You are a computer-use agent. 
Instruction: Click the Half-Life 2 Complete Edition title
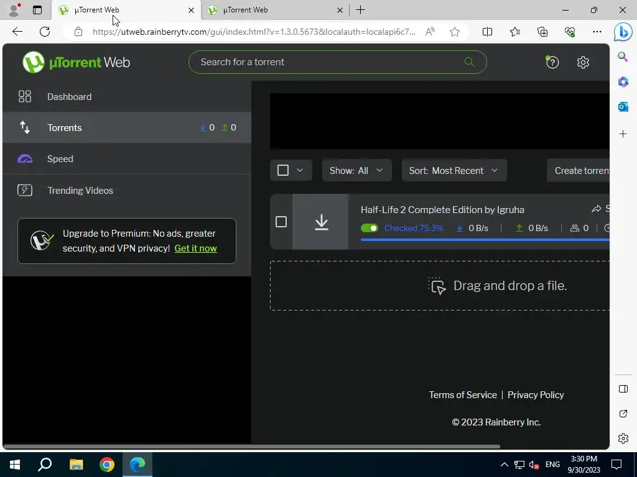pyautogui.click(x=442, y=210)
